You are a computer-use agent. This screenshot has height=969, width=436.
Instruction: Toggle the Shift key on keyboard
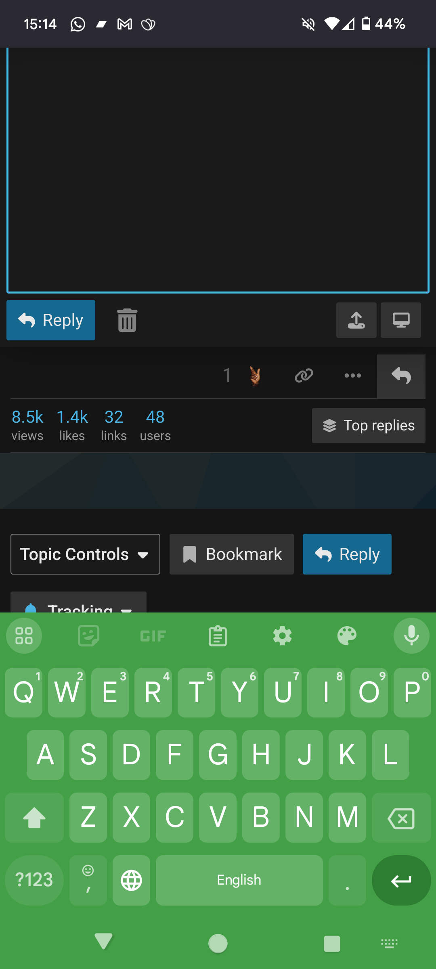click(x=34, y=818)
